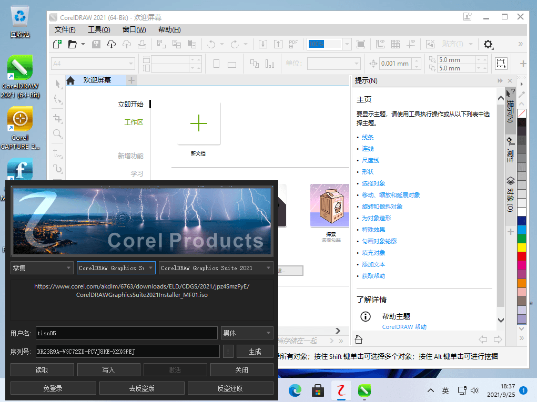This screenshot has width=537, height=402.
Task: Click the New document icon in toolbar
Action: [57, 44]
